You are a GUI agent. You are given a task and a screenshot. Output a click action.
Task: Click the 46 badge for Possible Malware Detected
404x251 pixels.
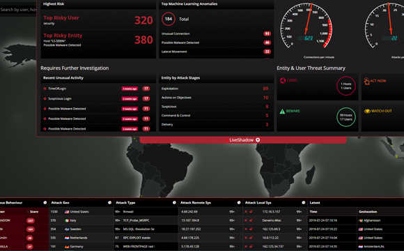click(267, 43)
